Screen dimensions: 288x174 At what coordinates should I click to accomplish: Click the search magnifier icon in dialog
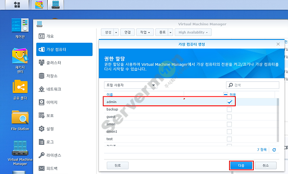click(230, 85)
